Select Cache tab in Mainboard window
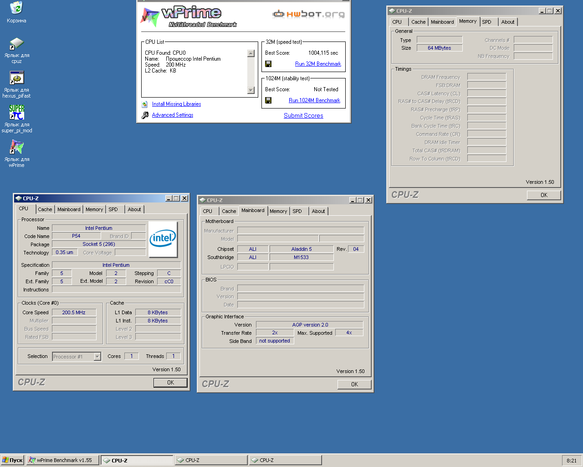Screen dimensions: 583x467 coord(229,211)
